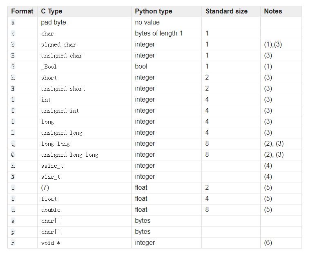Select format code 'p' for char[]
Screen dimensions: 315x253
pyautogui.click(x=13, y=232)
